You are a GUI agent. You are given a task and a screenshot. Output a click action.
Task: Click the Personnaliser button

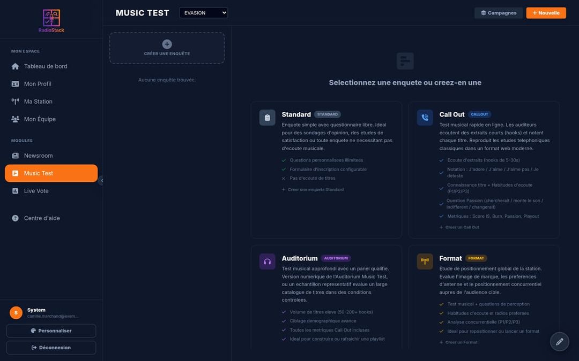click(x=51, y=331)
